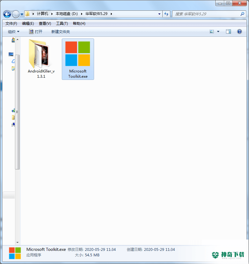Image resolution: width=249 pixels, height=264 pixels.
Task: Expand arrow after 计算机 breadcrumb
Action: (x=52, y=14)
